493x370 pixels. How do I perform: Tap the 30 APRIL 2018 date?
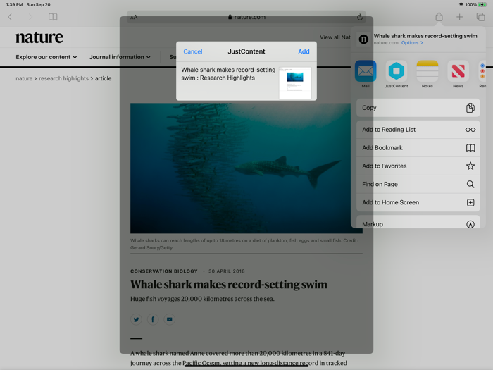tap(226, 271)
